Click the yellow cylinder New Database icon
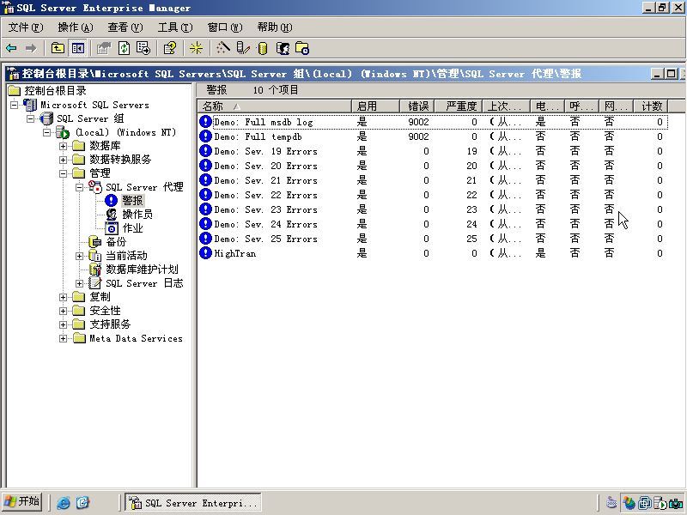Screen dimensions: 687x515 click(x=263, y=48)
